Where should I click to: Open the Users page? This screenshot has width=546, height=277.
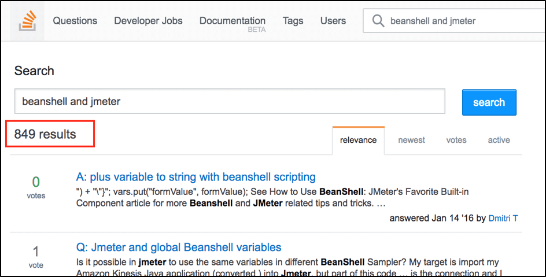tap(333, 21)
